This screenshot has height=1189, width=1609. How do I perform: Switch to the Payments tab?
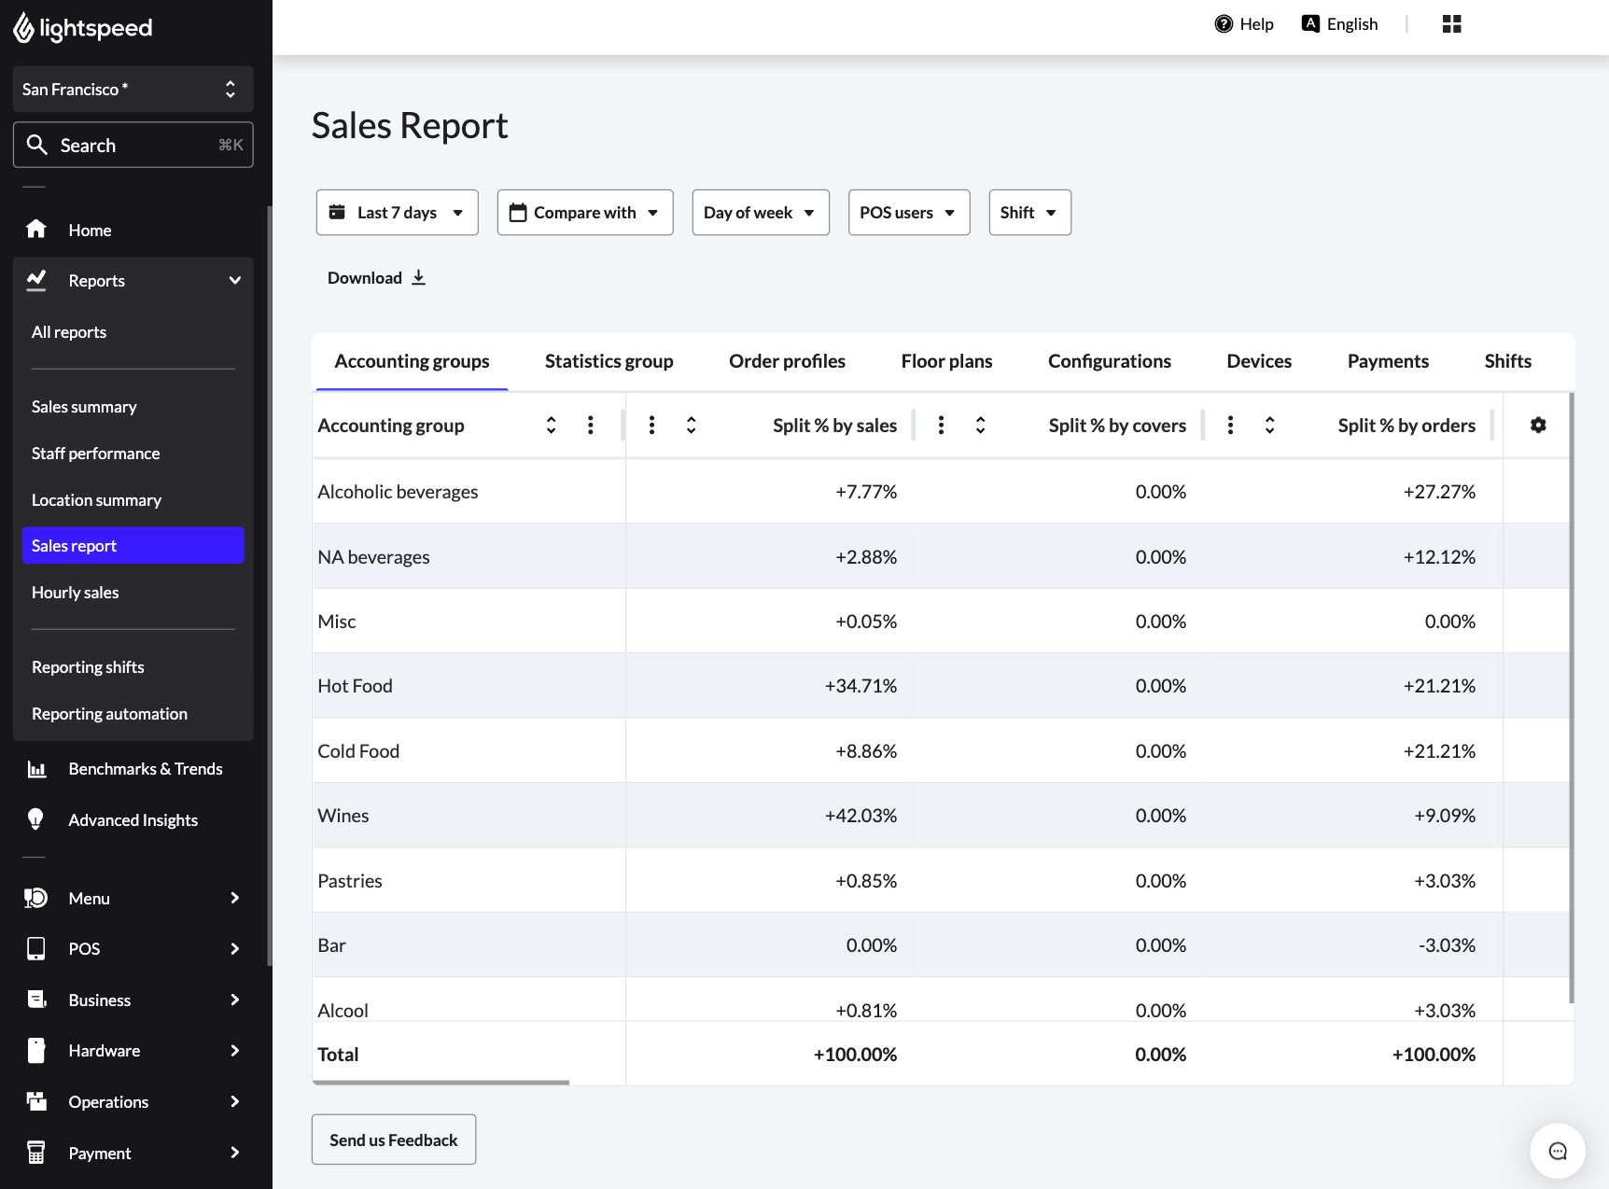1388,361
